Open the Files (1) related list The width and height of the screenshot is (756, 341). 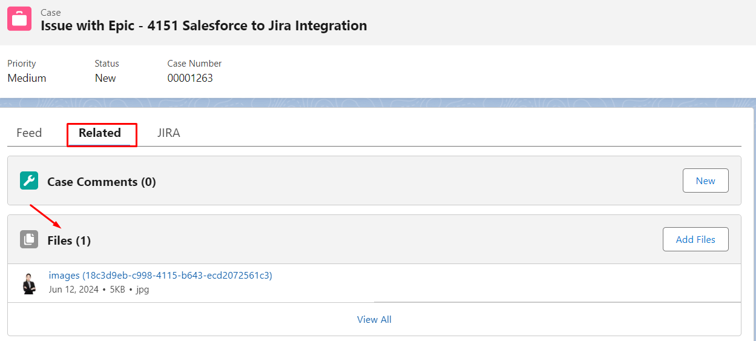pyautogui.click(x=69, y=240)
